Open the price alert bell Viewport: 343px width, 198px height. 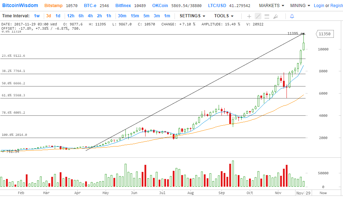pos(292,16)
